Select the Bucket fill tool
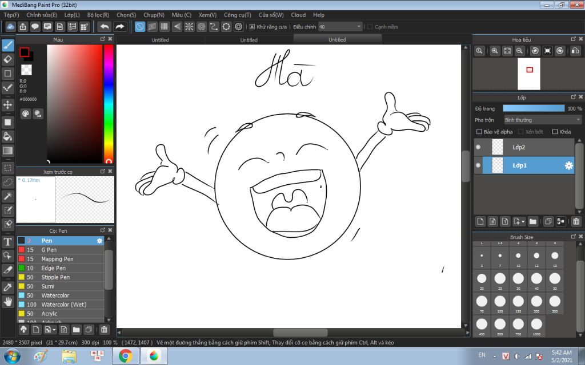Screen dimensions: 585x365 [8, 136]
